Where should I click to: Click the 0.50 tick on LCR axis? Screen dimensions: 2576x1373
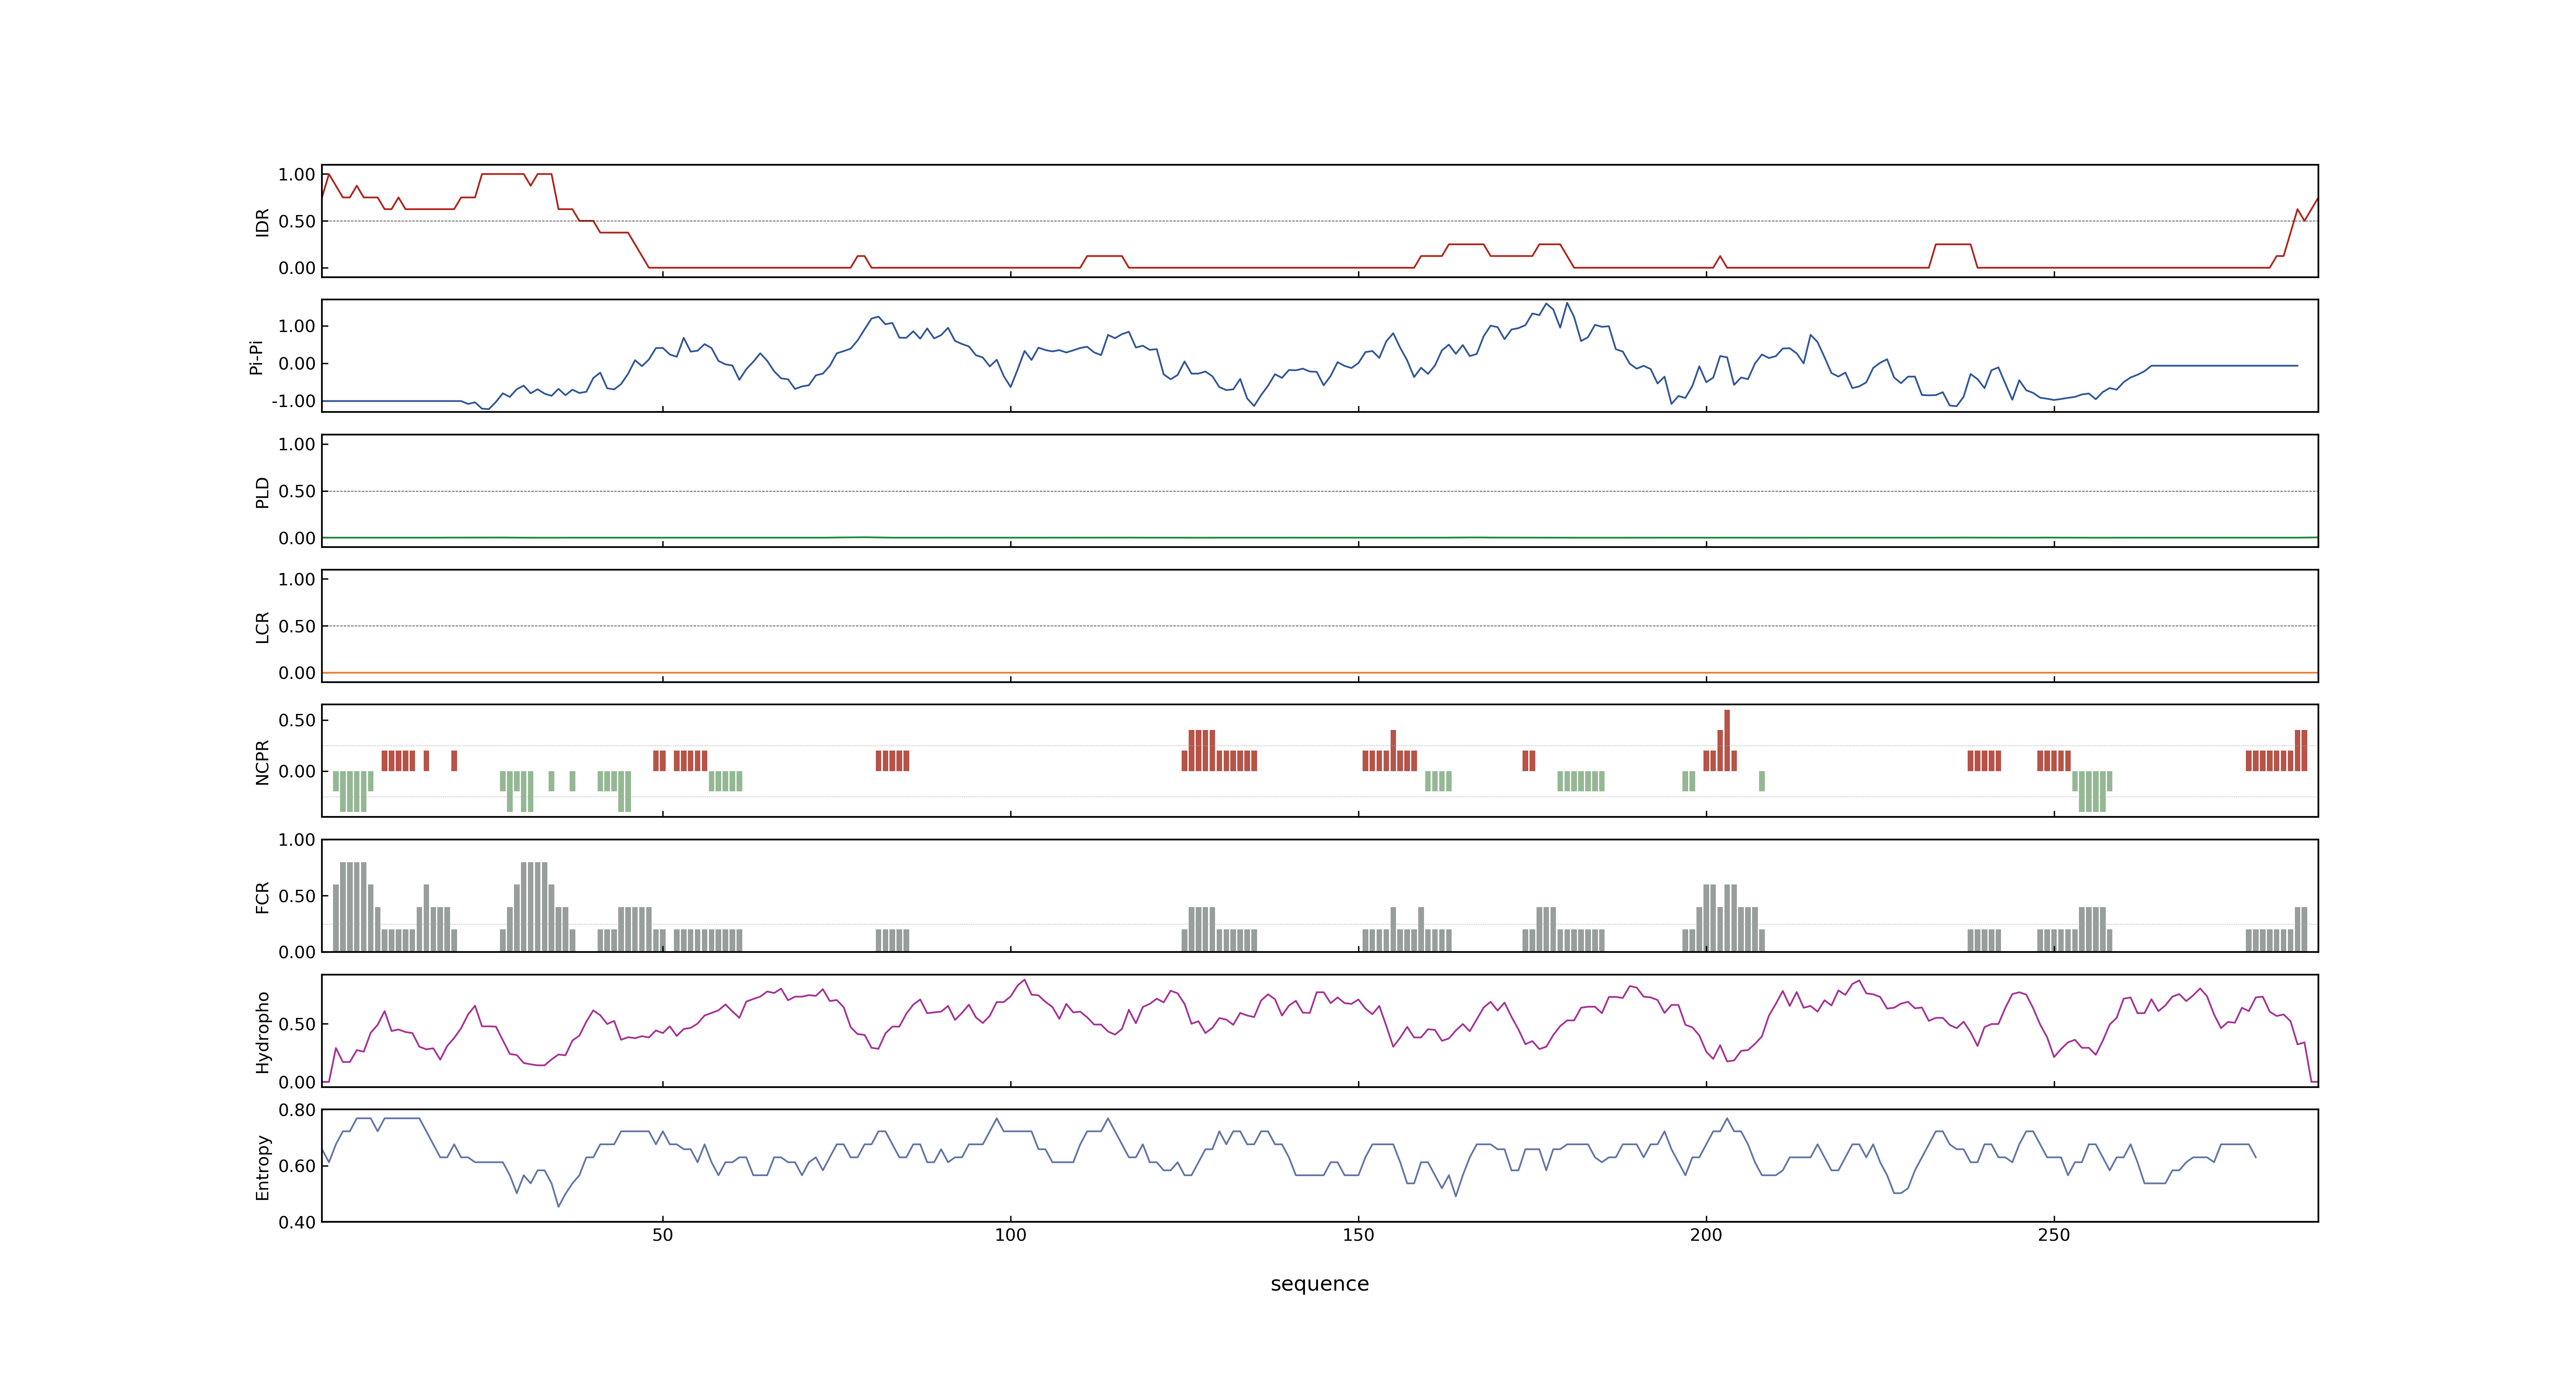point(297,627)
